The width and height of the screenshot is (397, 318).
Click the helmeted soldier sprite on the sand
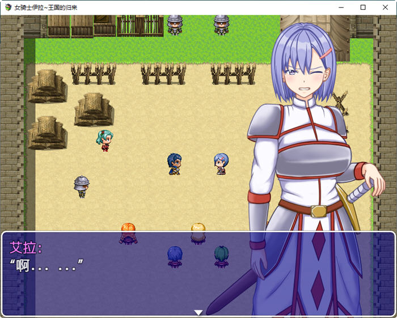pyautogui.click(x=82, y=186)
